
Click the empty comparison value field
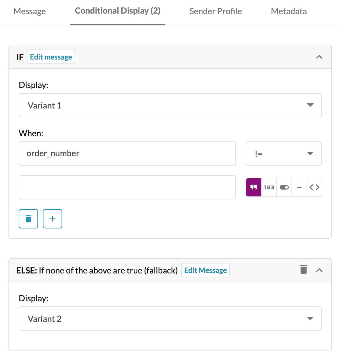pos(127,187)
